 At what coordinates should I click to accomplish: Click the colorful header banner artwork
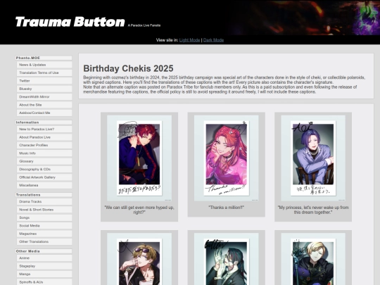coord(304,18)
